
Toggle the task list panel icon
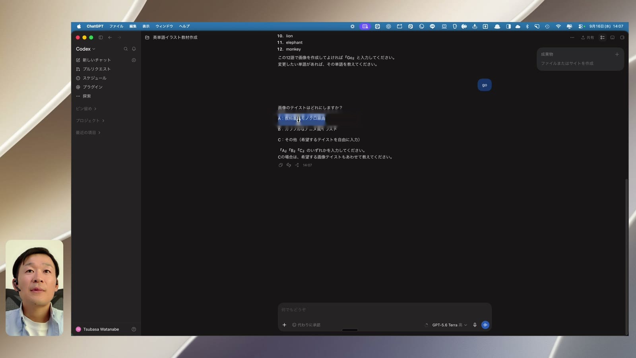[603, 37]
